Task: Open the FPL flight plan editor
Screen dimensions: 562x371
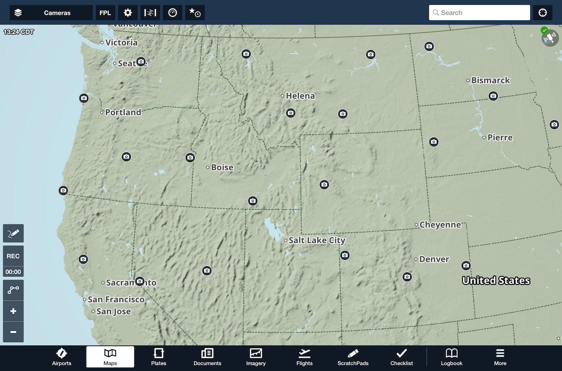Action: (x=105, y=13)
